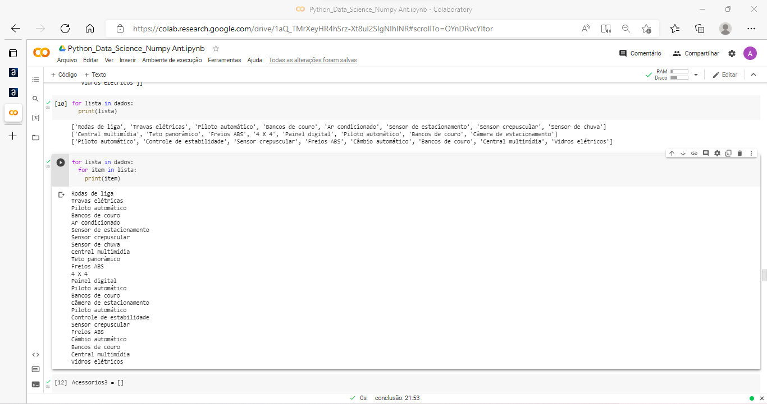
Task: Open the table of contents panel
Action: tap(35, 80)
